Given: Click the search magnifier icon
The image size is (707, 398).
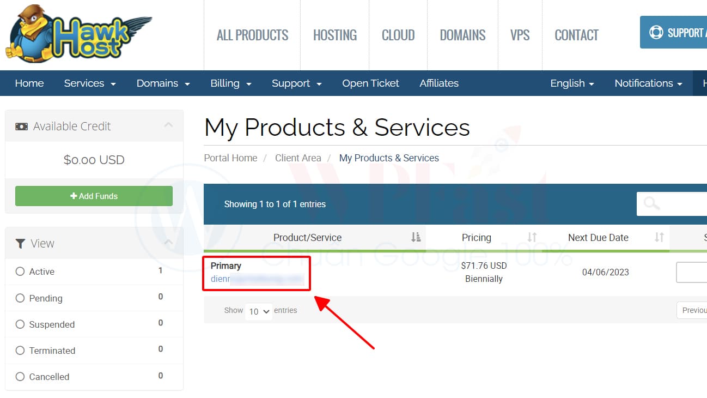Looking at the screenshot, I should click(651, 204).
